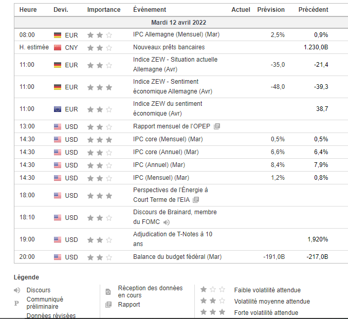Open the Nouveaux prêts bancaires event

coord(169,47)
